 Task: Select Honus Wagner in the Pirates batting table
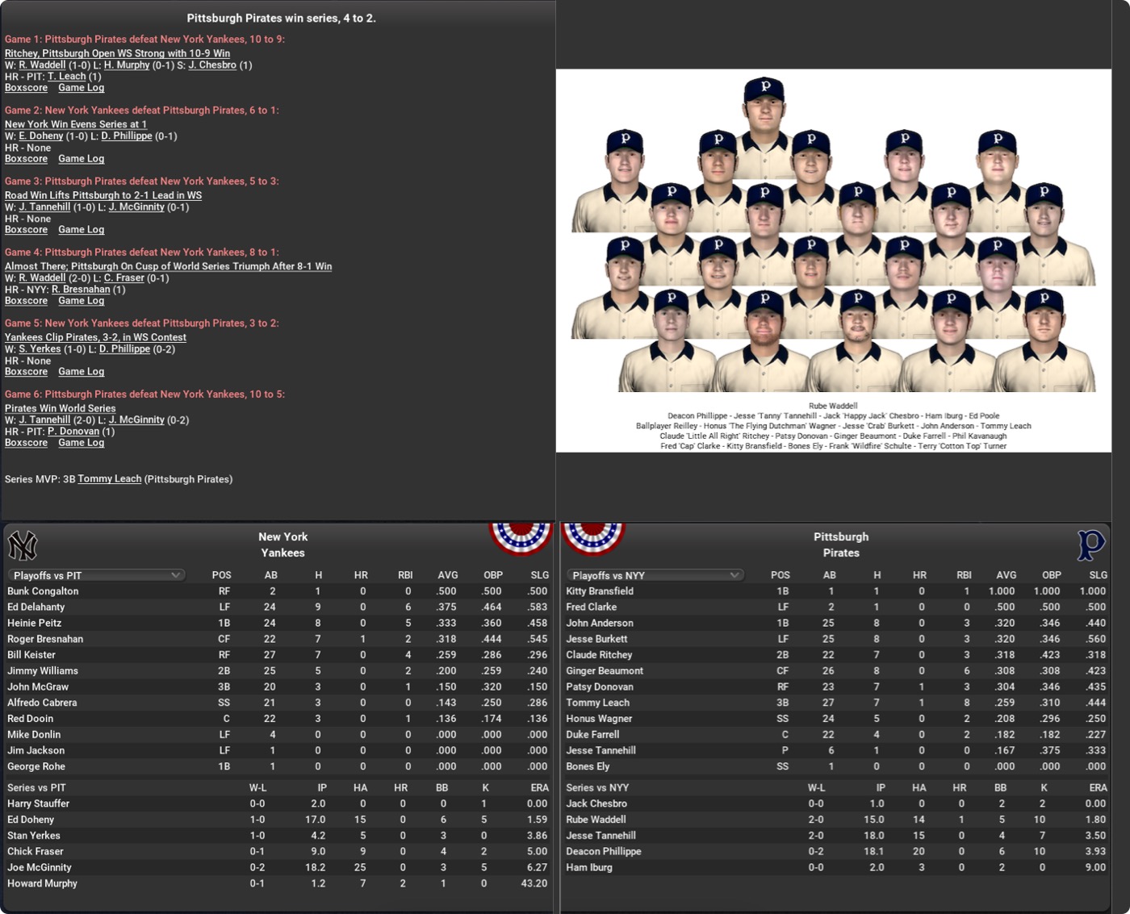click(599, 719)
